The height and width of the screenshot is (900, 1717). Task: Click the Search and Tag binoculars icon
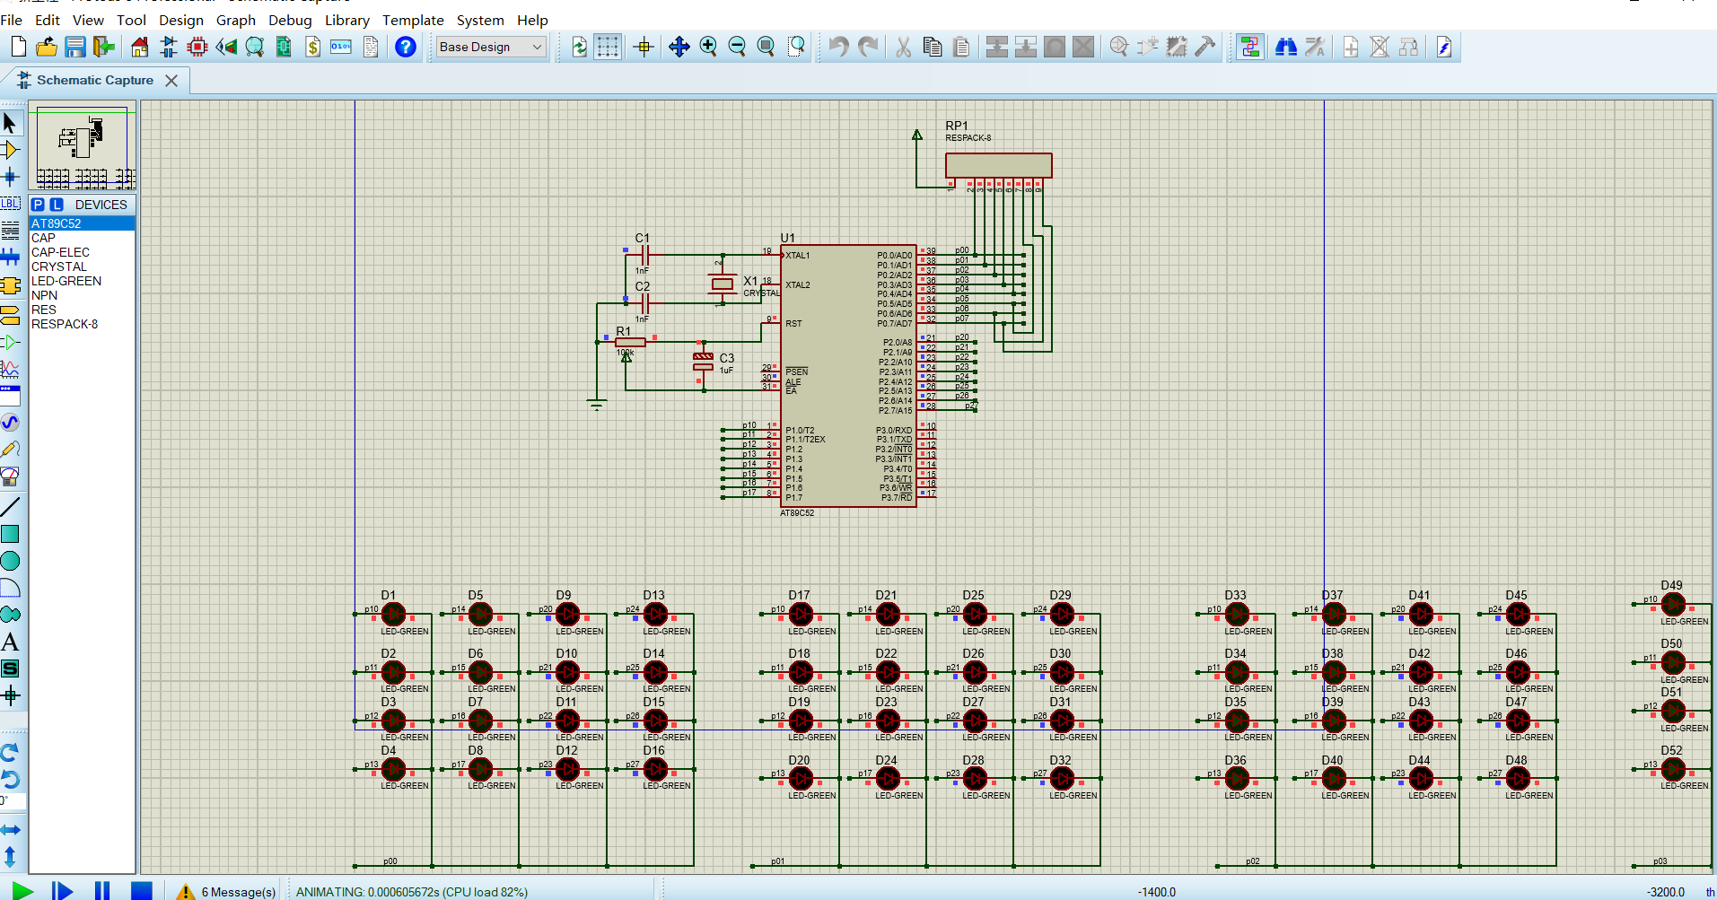1285,47
